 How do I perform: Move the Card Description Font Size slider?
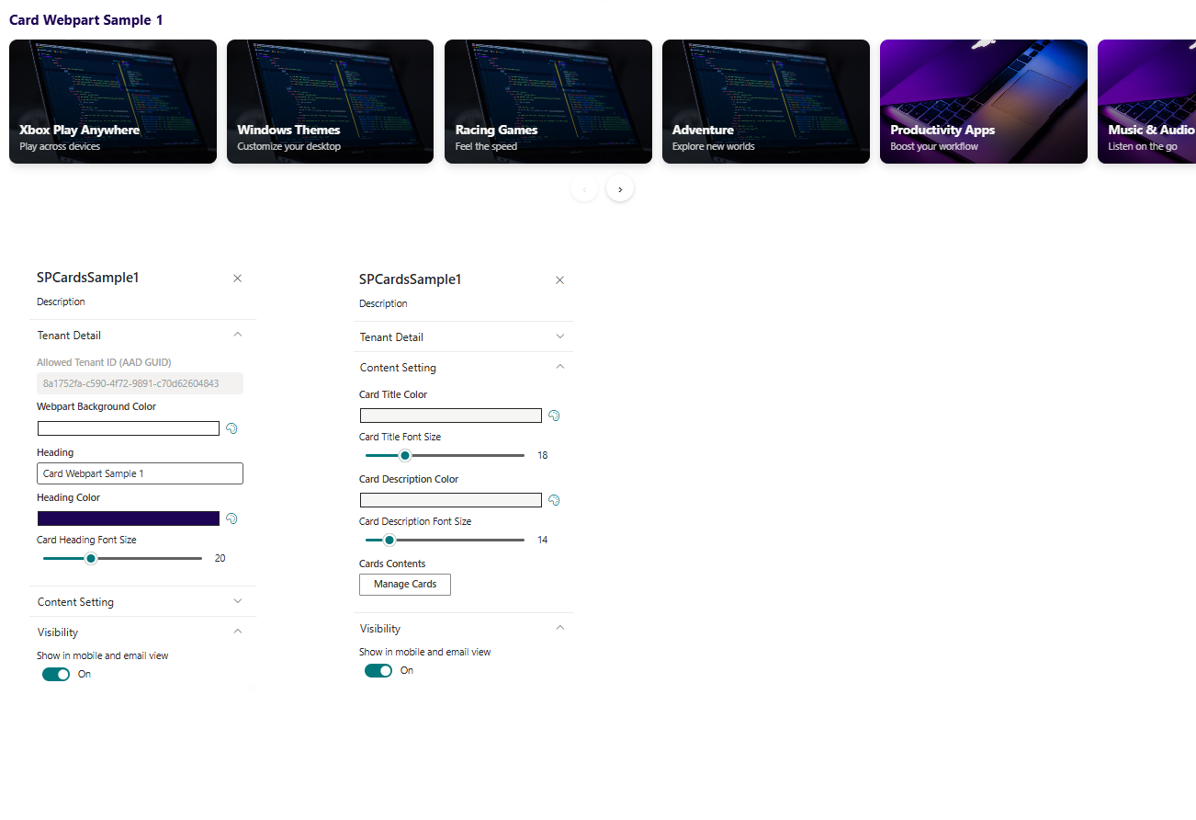(x=389, y=540)
